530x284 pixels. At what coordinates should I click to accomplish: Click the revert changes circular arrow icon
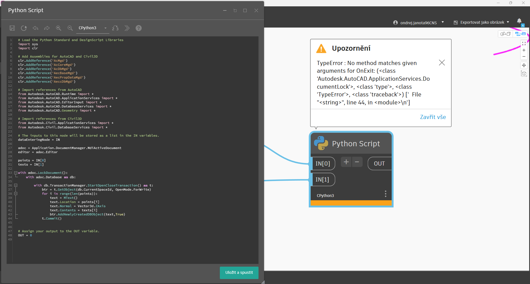[x=24, y=28]
